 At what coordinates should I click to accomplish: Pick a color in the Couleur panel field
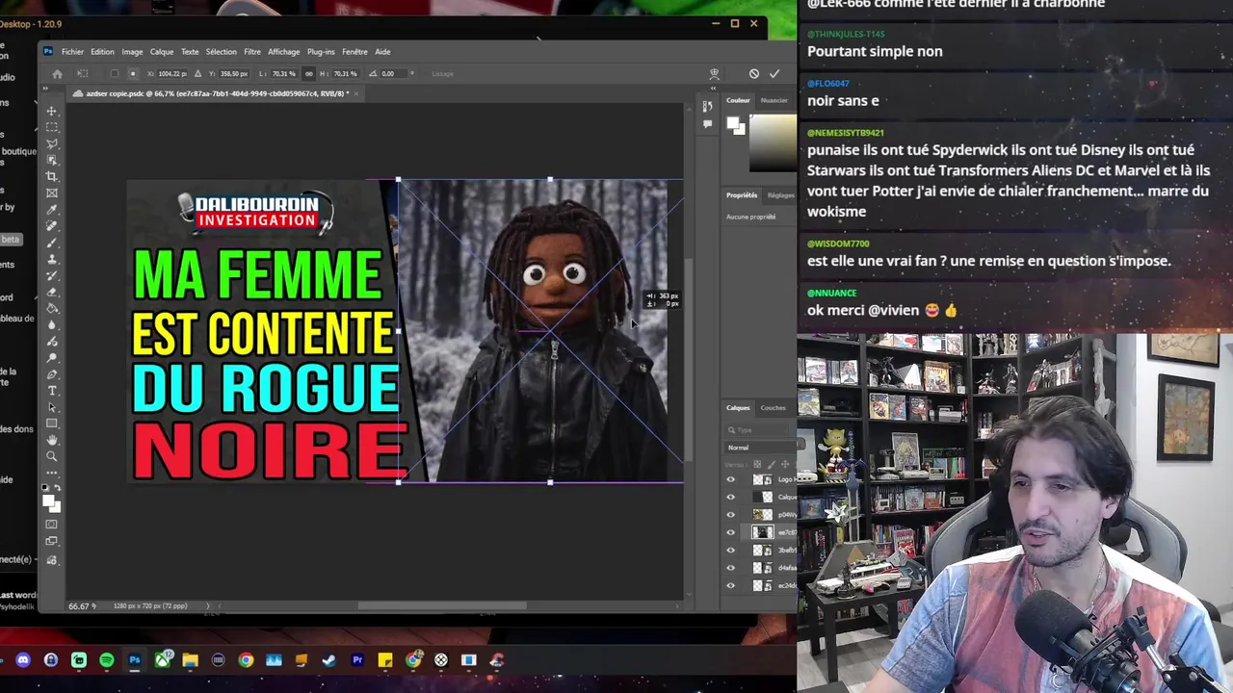coord(774,142)
